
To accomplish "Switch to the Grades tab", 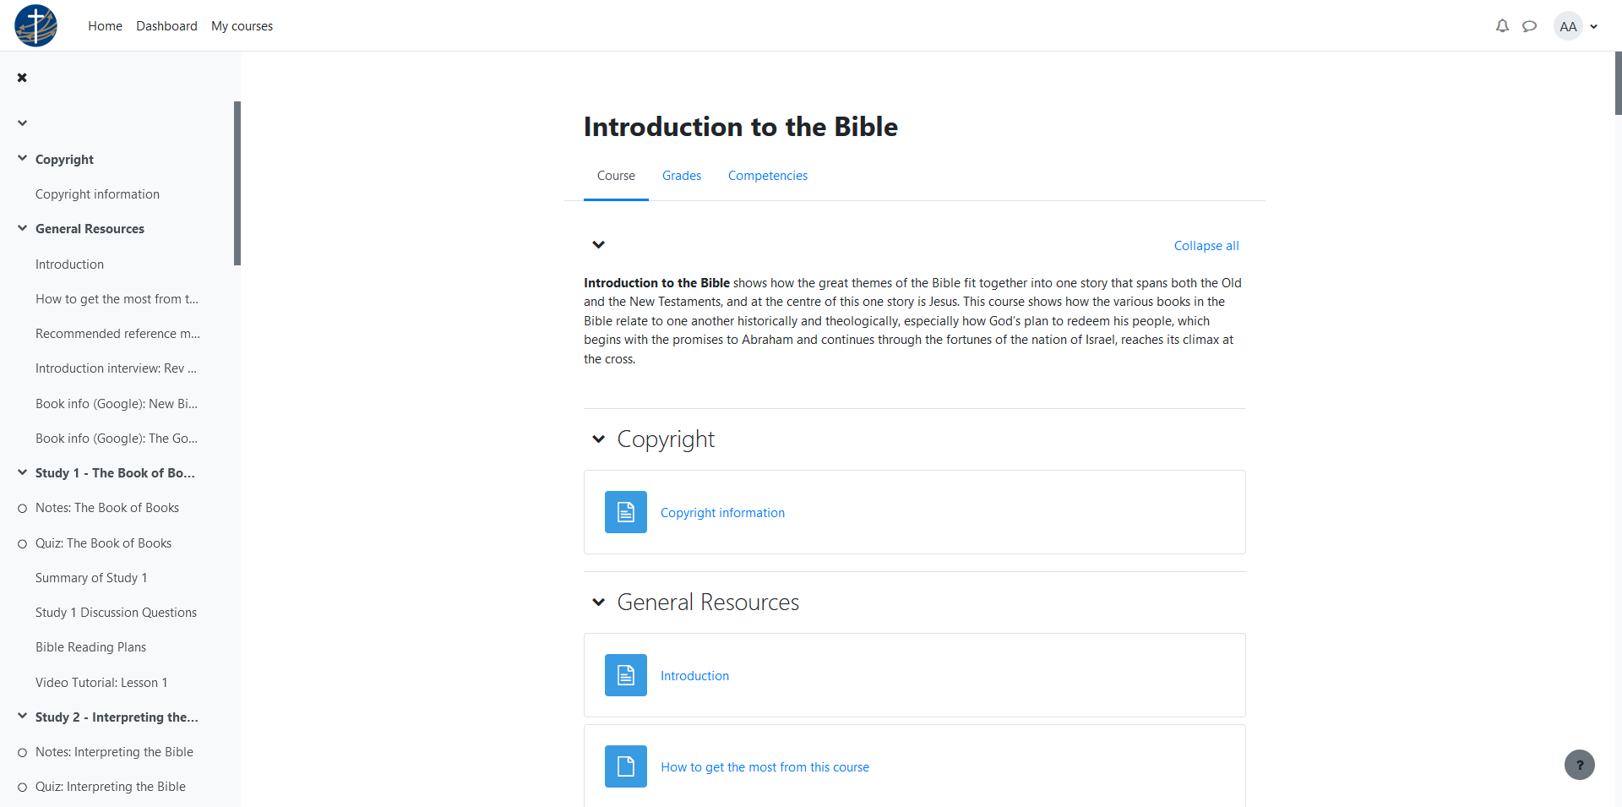I will click(682, 176).
